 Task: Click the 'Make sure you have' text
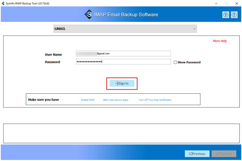(44, 100)
